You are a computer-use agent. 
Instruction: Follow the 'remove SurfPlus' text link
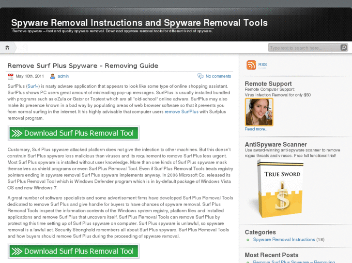click(182, 111)
